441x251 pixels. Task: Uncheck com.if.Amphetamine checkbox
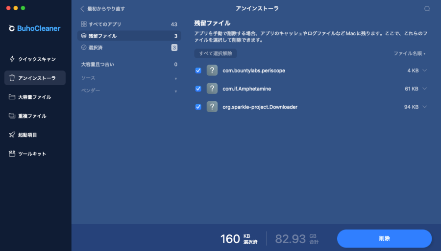coord(198,89)
